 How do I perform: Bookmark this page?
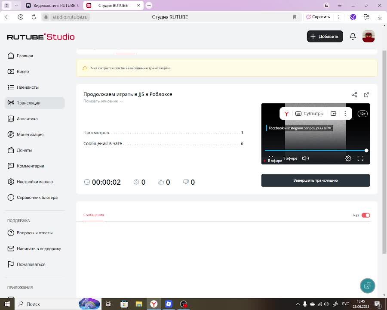tap(295, 17)
